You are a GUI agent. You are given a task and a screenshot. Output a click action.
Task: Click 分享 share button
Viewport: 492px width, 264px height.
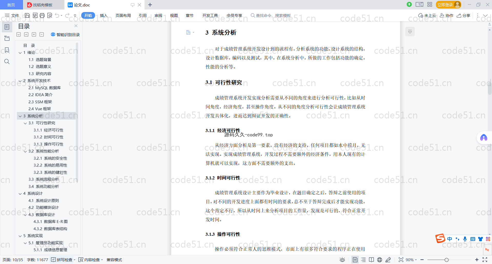click(464, 15)
